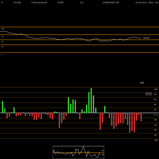The height and width of the screenshot is (159, 159).
Task: Click the RSI axis label 100
Action: [3, 29]
